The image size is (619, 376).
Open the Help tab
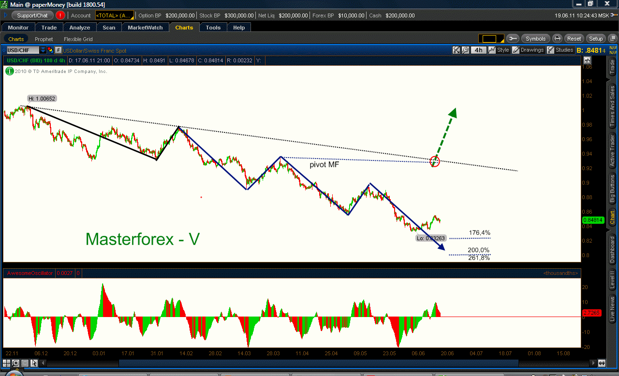(x=239, y=28)
